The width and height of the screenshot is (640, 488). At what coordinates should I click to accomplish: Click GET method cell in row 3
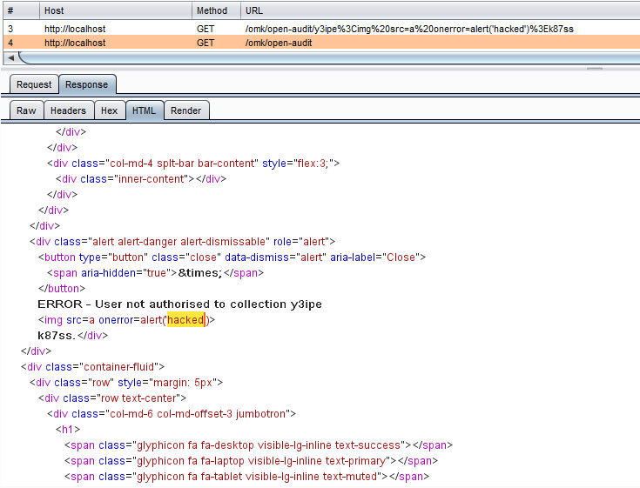tap(205, 29)
